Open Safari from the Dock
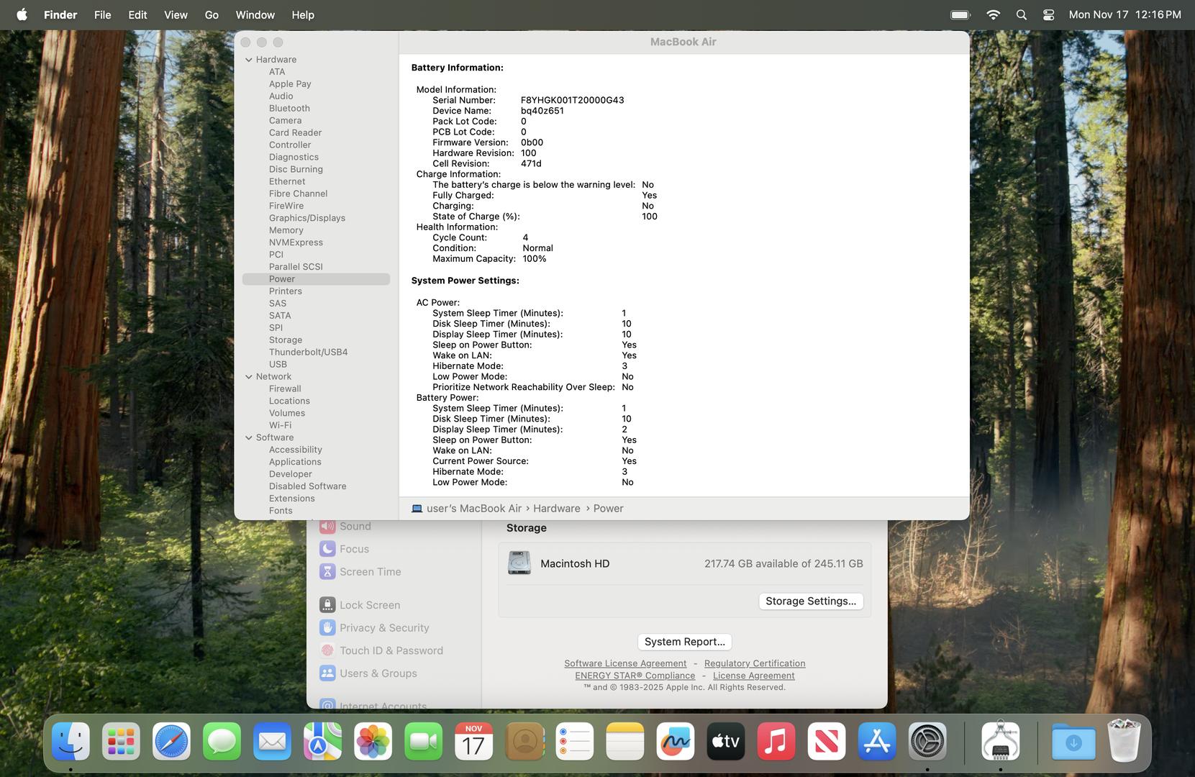Viewport: 1195px width, 777px height. 171,742
